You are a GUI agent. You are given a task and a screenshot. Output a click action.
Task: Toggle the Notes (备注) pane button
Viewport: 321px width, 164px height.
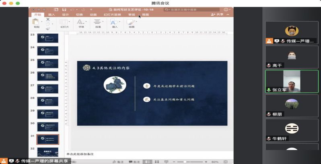pos(118,162)
